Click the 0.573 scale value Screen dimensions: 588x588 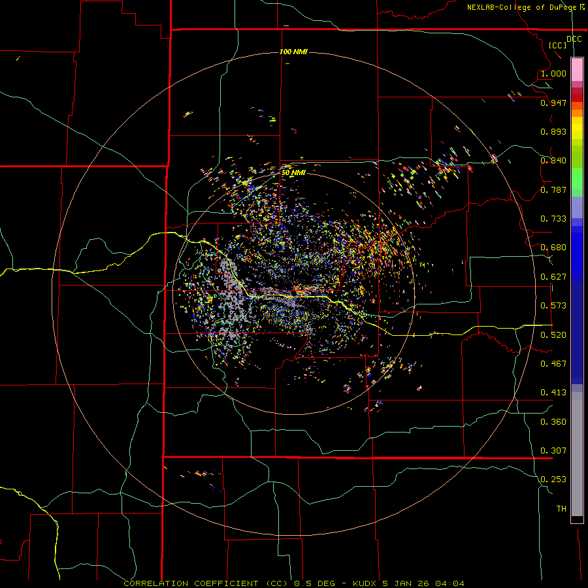(553, 306)
